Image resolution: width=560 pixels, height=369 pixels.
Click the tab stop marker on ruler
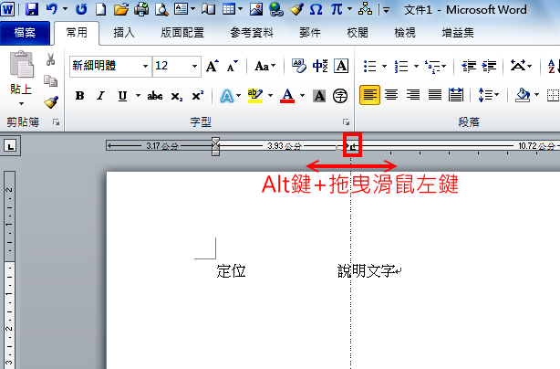[352, 144]
